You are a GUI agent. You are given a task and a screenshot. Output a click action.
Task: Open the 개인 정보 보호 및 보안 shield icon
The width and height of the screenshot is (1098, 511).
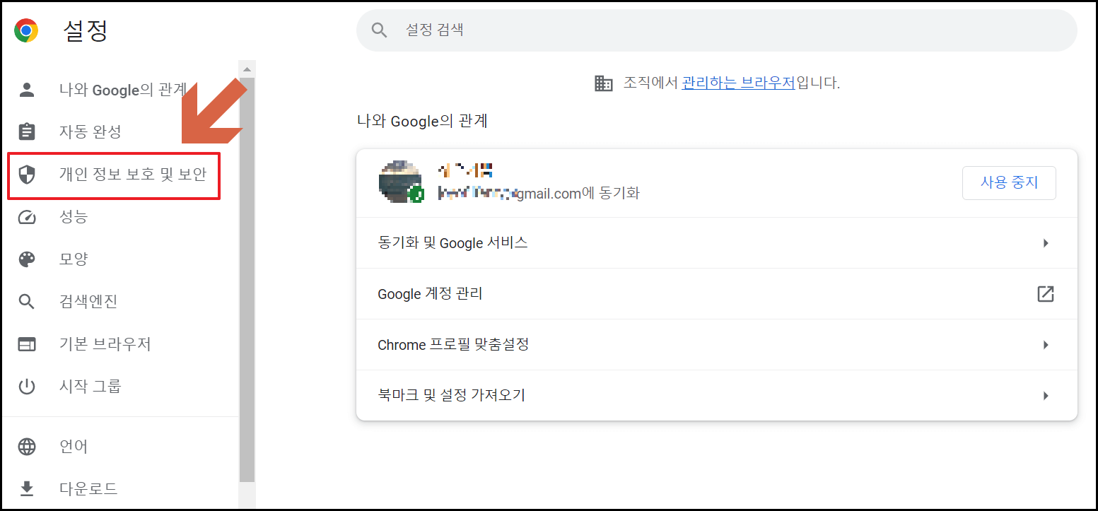pos(28,175)
